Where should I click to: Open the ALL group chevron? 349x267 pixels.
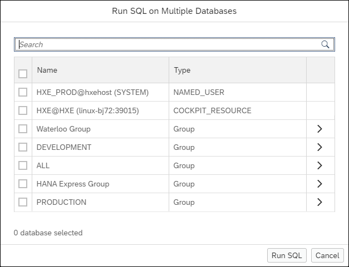coord(319,165)
